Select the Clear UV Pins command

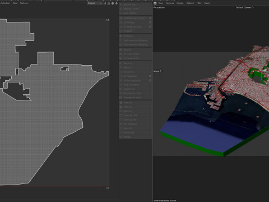tap(136, 13)
